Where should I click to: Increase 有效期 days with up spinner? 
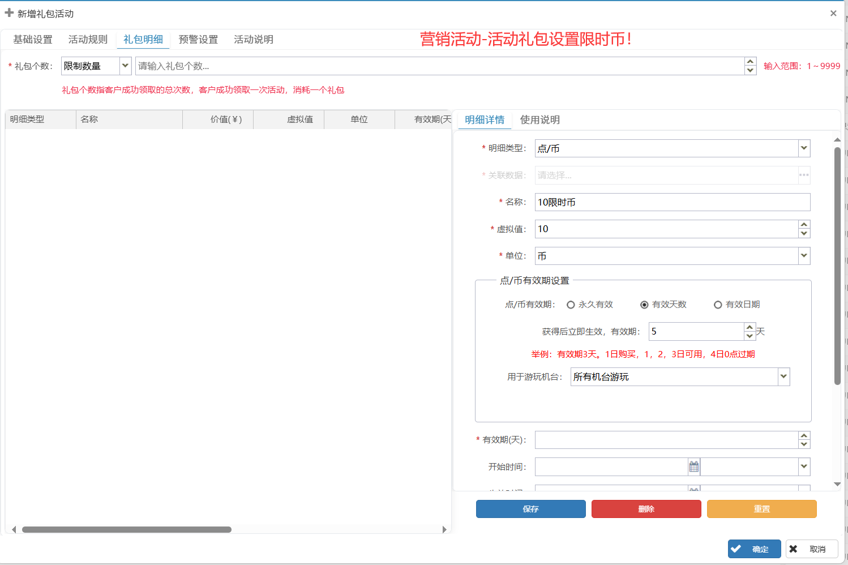(x=750, y=327)
